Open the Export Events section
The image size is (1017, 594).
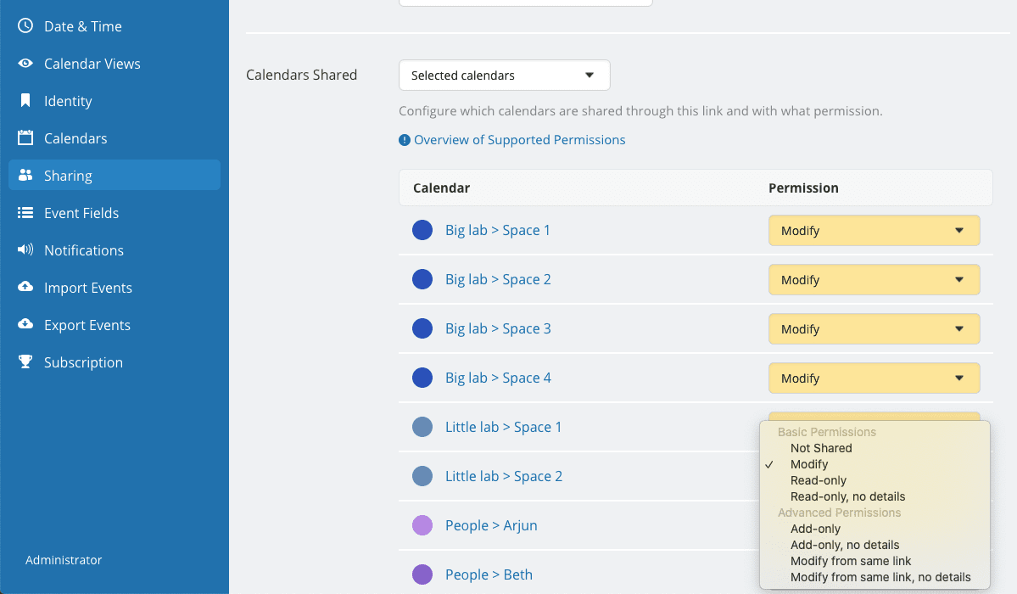[x=87, y=325]
